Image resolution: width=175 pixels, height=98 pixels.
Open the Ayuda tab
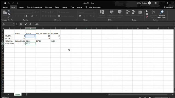pos(80,7)
